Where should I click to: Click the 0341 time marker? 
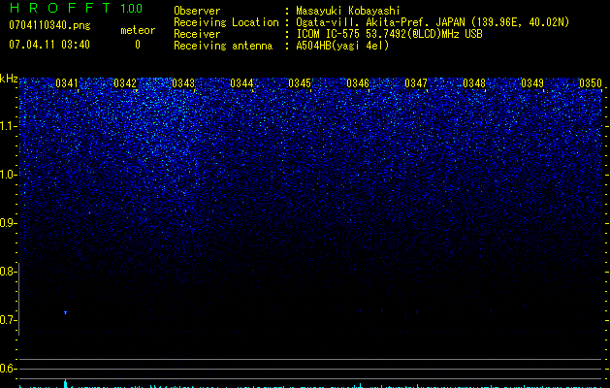[x=67, y=83]
